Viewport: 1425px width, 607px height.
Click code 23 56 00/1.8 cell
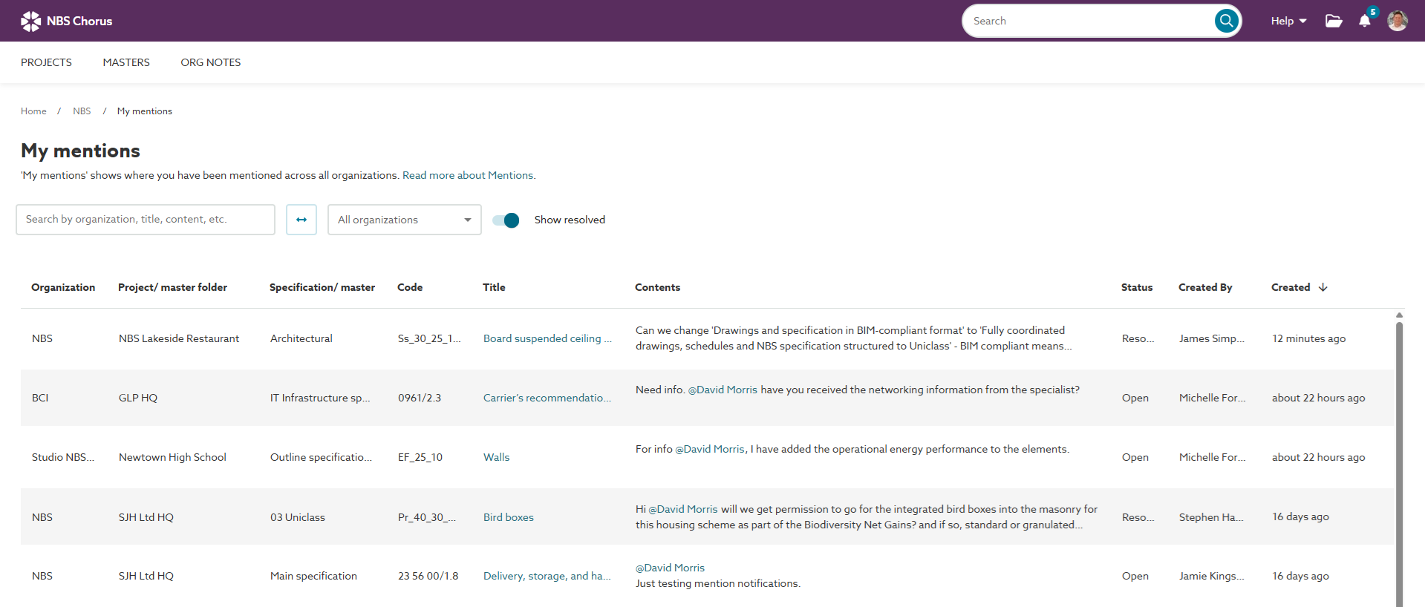click(428, 576)
